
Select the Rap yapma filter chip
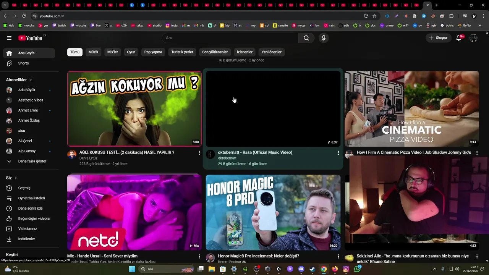tap(153, 52)
